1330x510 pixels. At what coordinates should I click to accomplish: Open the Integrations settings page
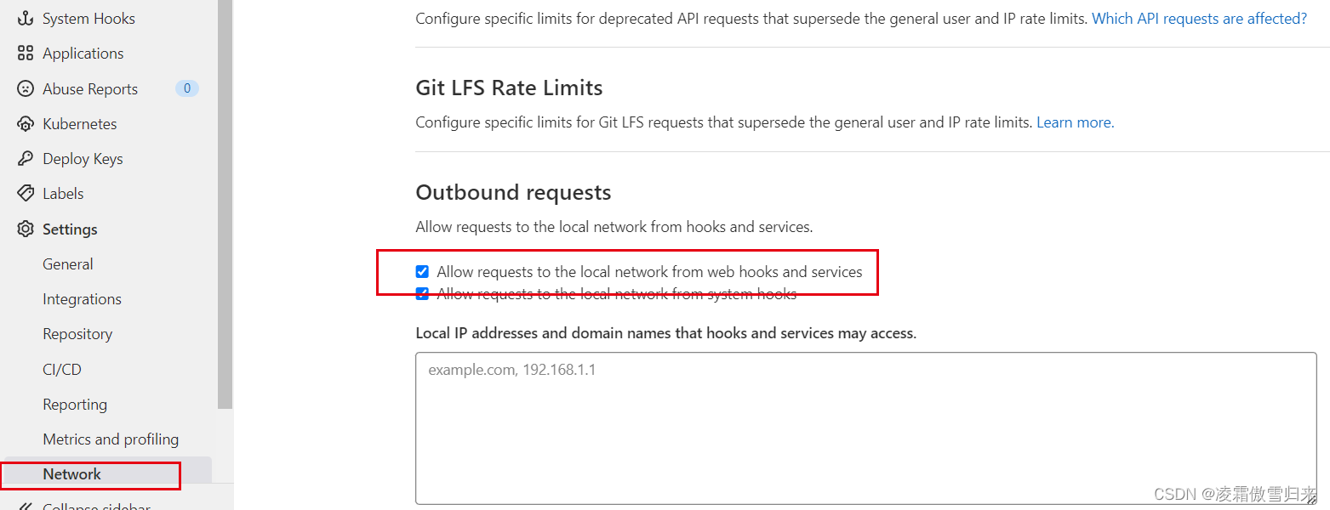[82, 299]
